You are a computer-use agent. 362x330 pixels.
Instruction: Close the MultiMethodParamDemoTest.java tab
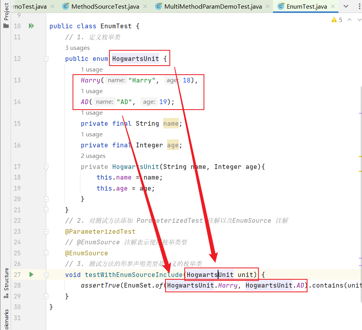(x=268, y=7)
